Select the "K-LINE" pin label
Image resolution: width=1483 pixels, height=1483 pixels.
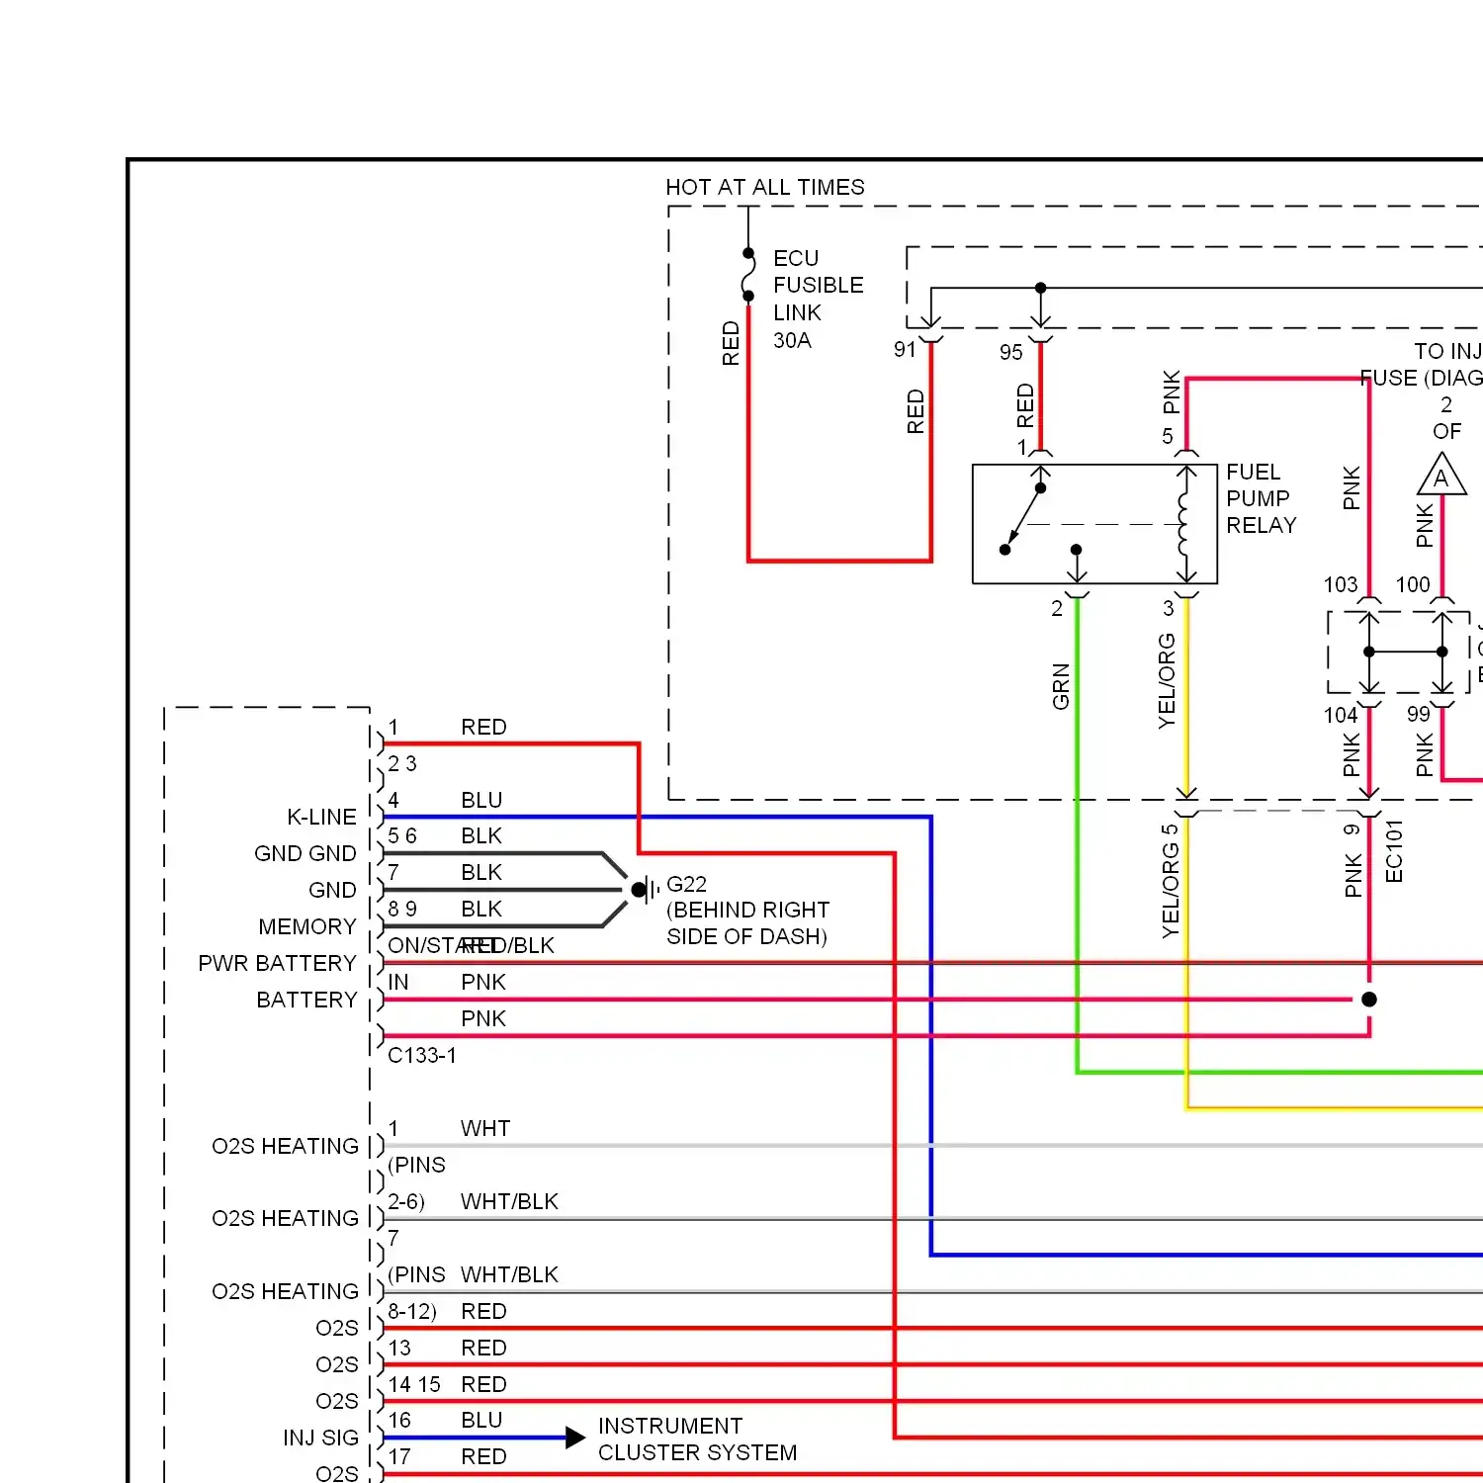321,817
